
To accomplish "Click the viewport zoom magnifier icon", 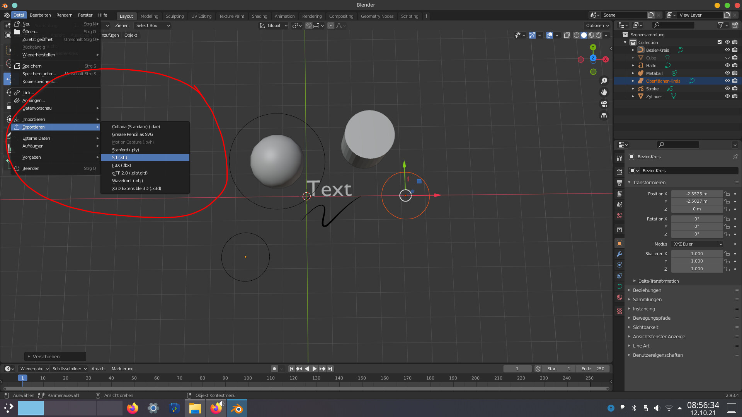I will (604, 81).
